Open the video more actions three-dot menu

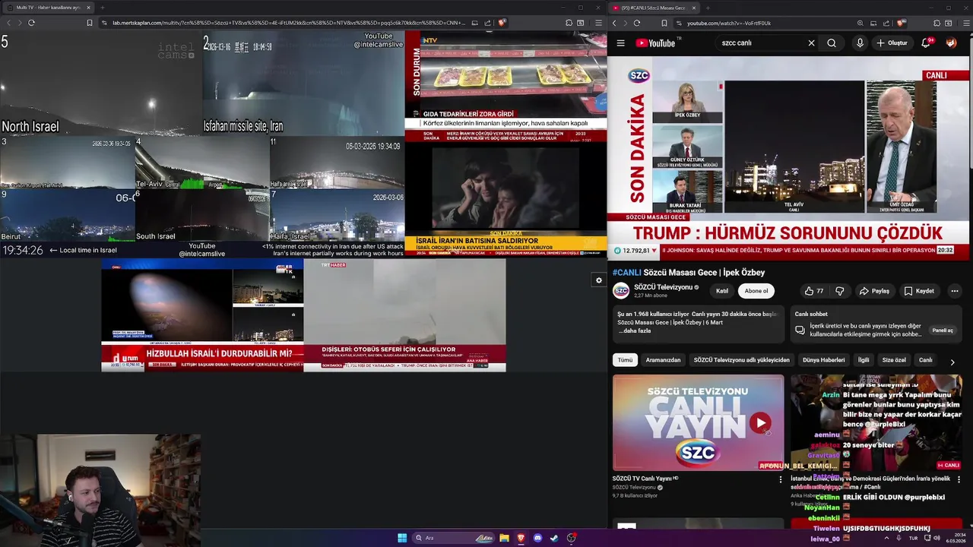[954, 291]
